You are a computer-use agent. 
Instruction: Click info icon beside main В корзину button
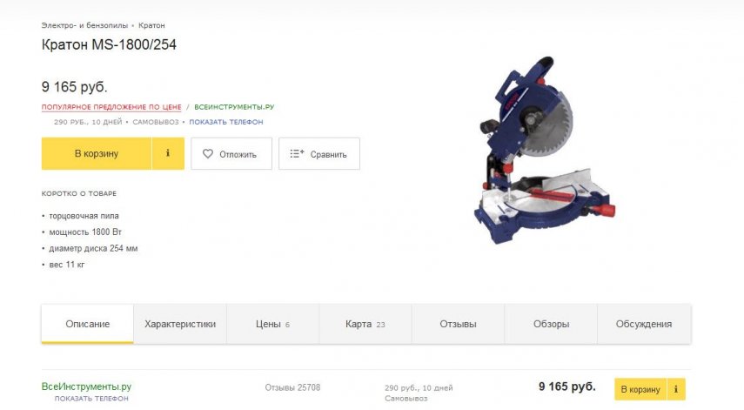(x=168, y=153)
